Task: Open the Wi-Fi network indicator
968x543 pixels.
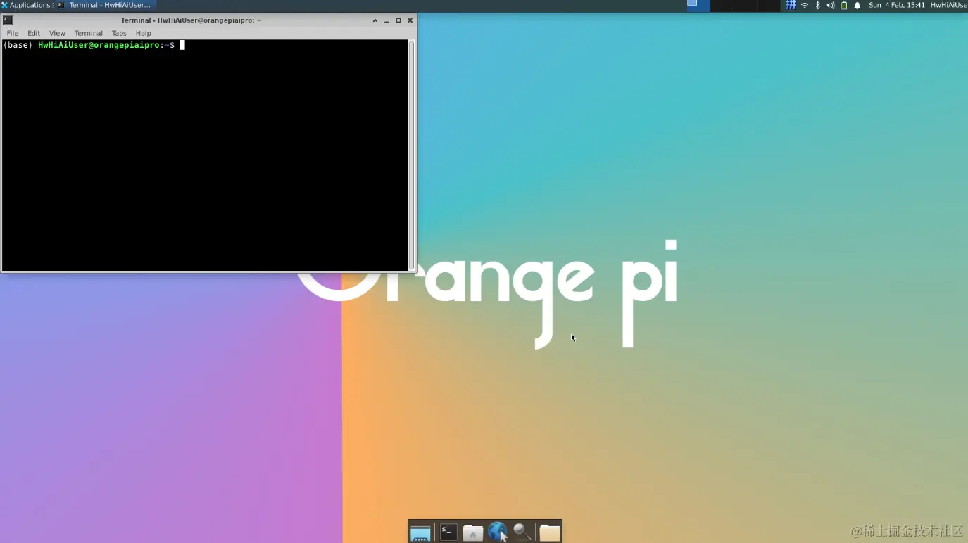Action: click(805, 5)
